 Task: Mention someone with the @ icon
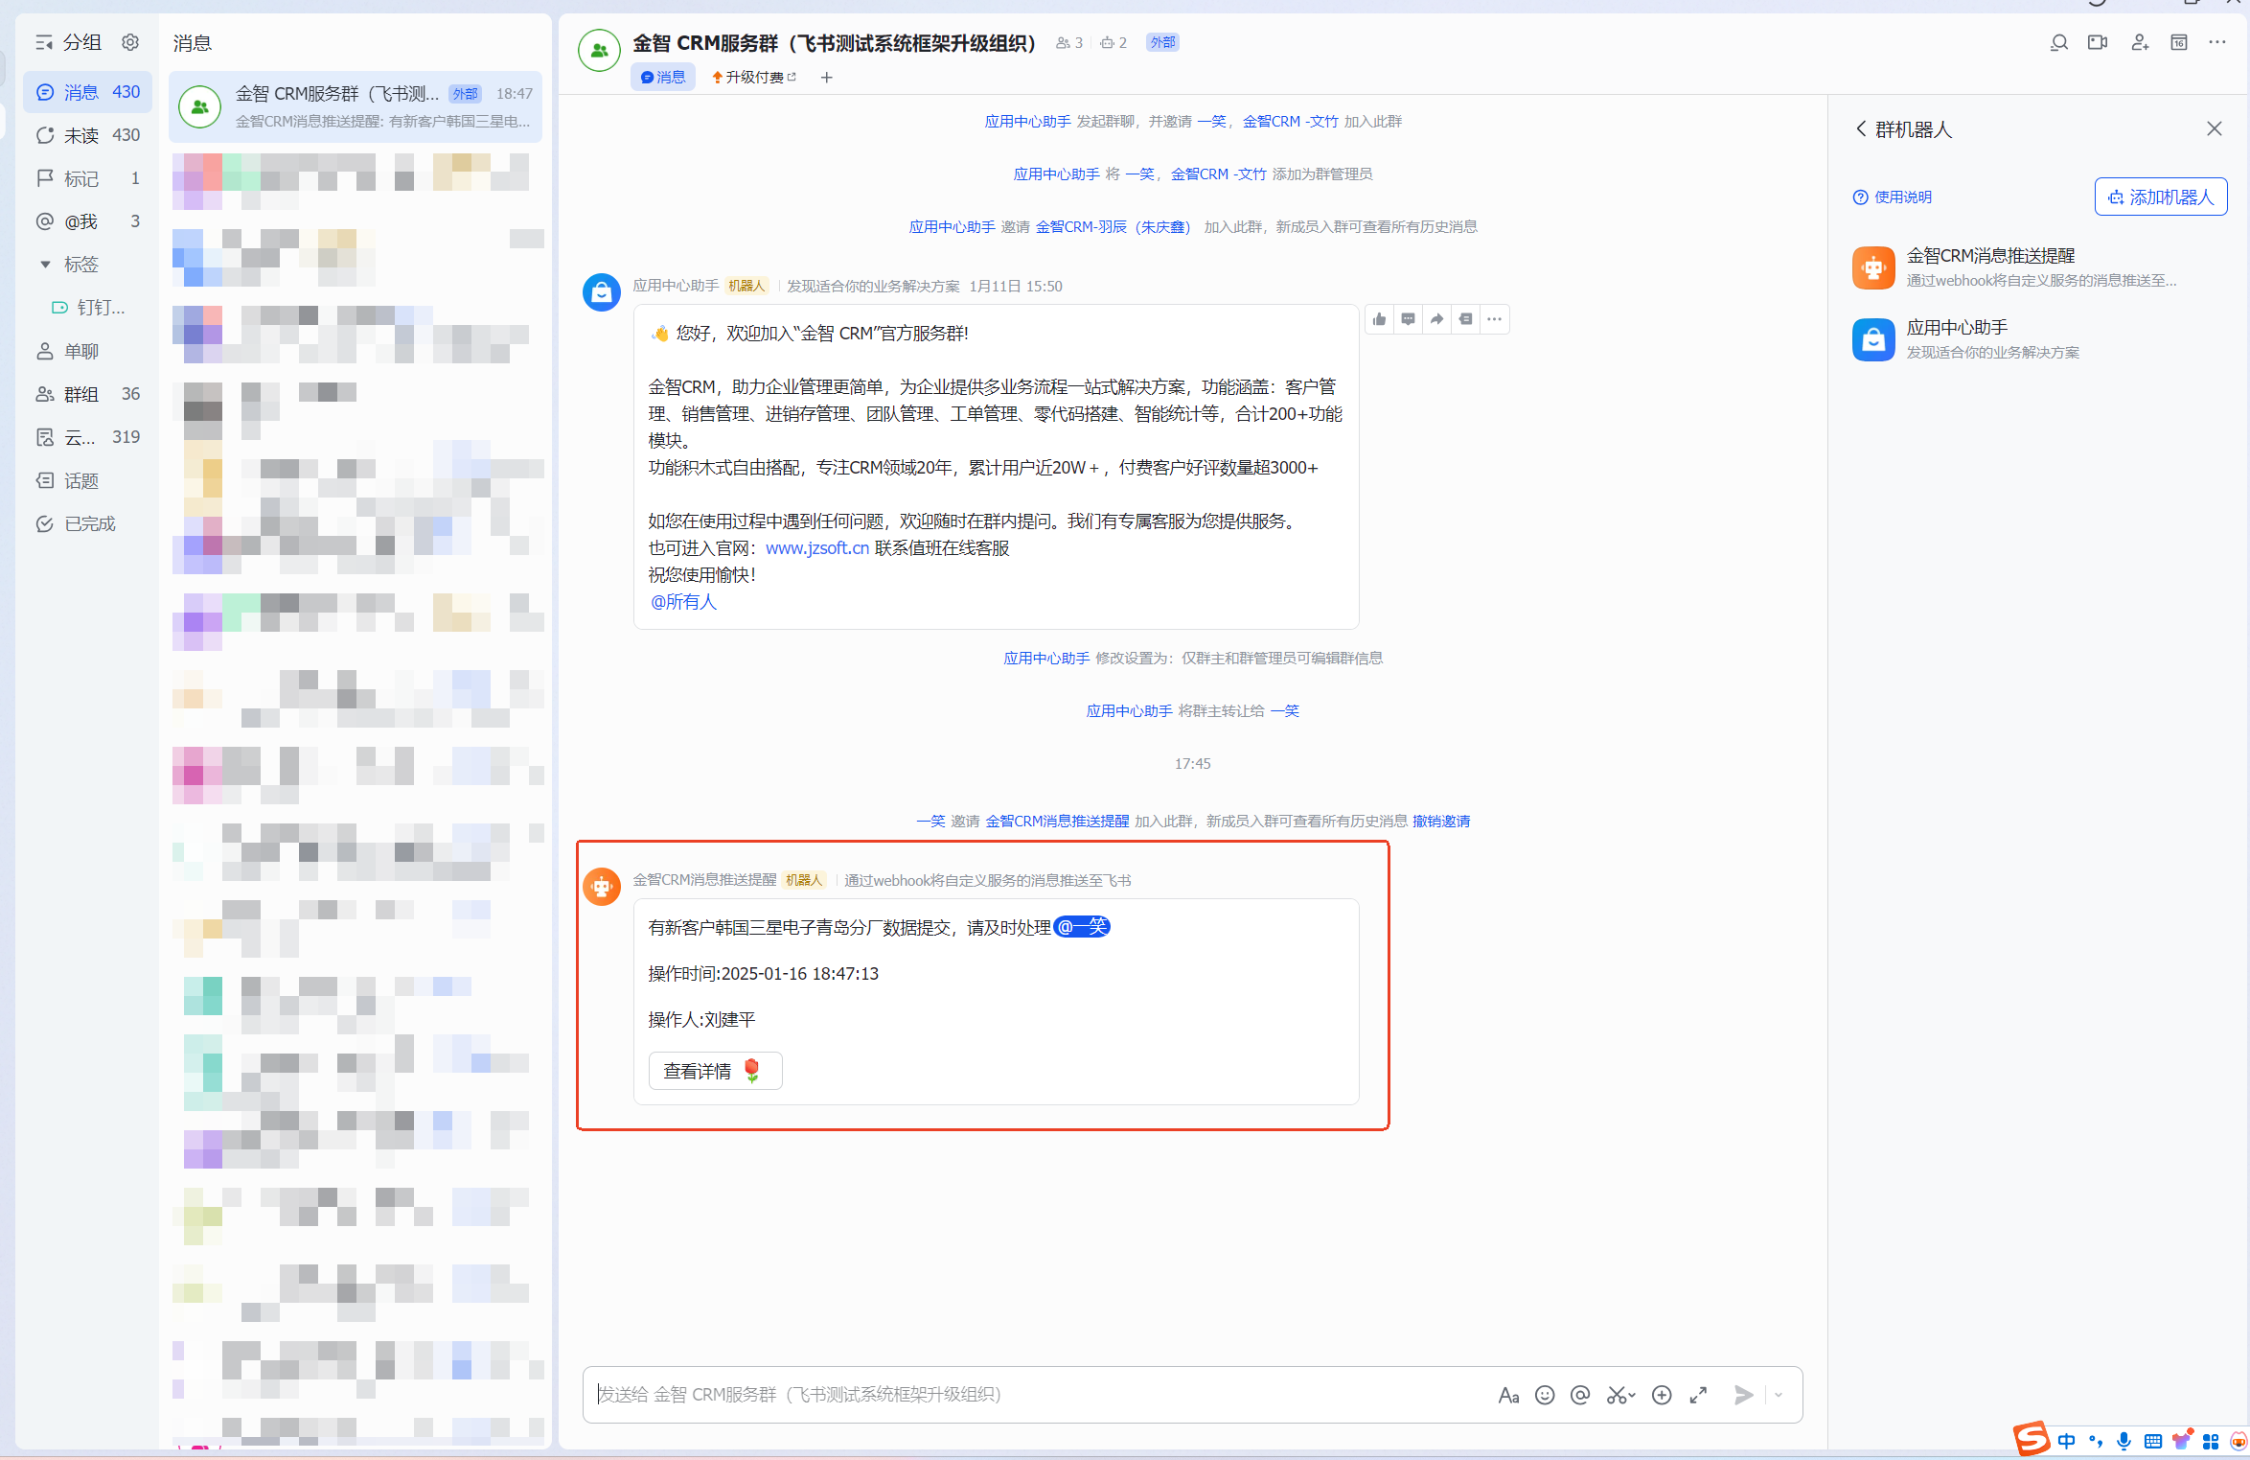[1580, 1395]
